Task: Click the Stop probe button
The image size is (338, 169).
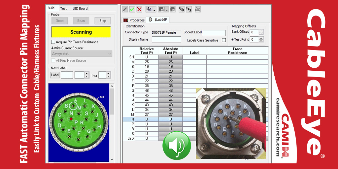Action: coord(103,21)
